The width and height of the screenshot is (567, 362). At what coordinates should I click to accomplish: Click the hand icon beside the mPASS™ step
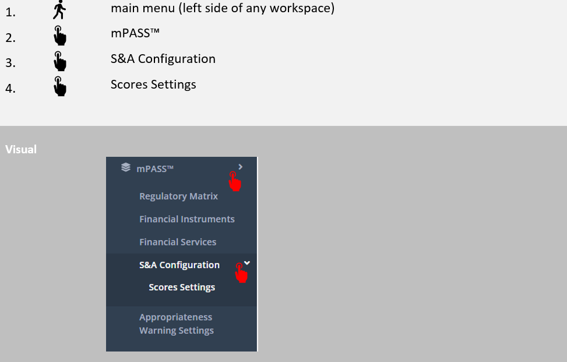(x=59, y=36)
